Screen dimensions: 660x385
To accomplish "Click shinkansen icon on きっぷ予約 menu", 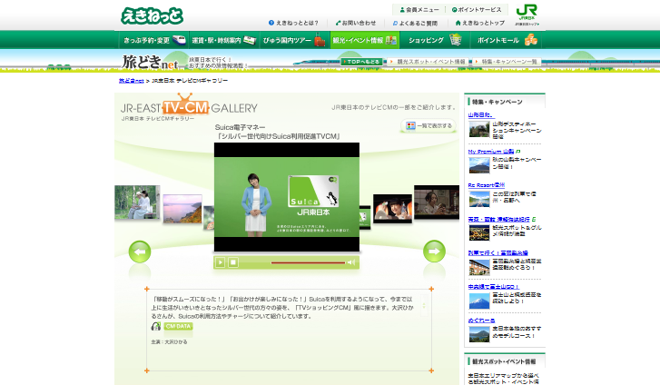I will (179, 40).
